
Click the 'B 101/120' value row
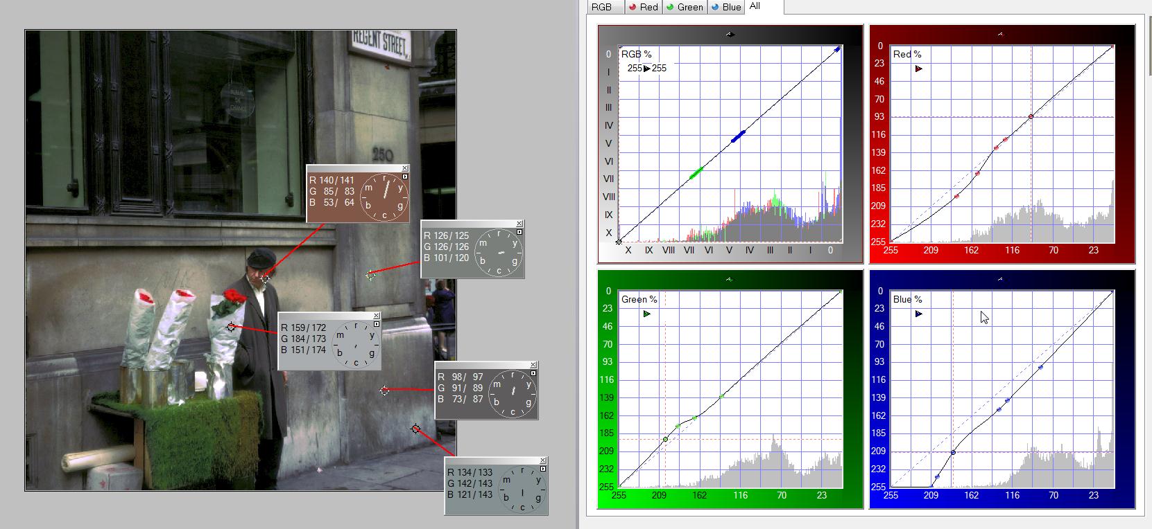coord(447,258)
